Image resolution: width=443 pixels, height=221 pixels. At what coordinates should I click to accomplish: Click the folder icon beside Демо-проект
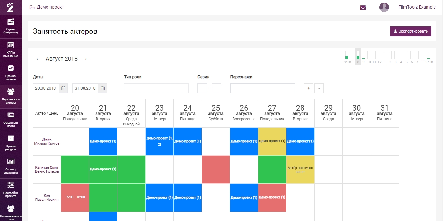(32, 7)
